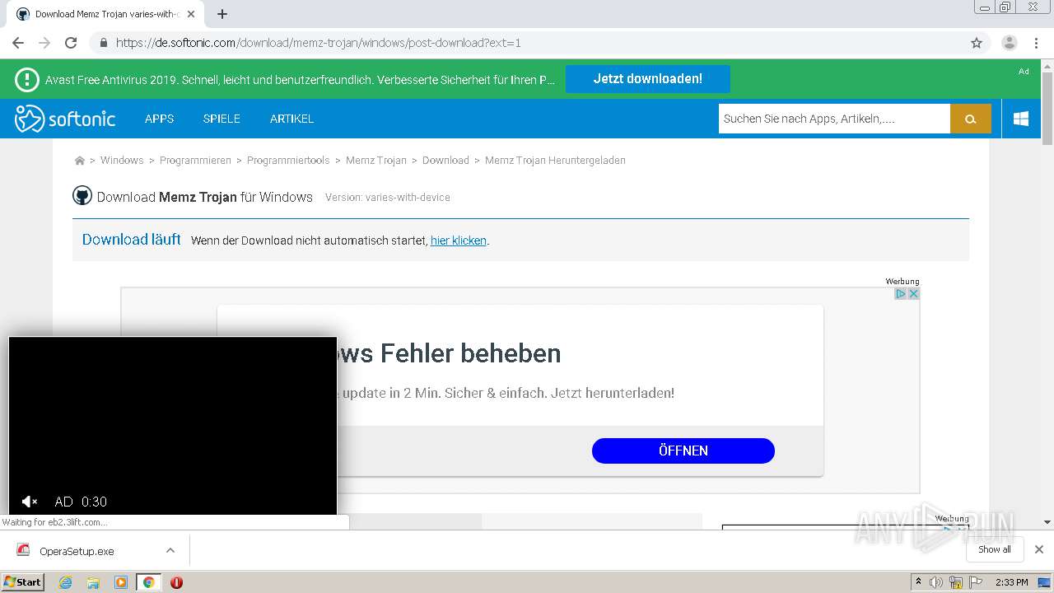Image resolution: width=1054 pixels, height=593 pixels.
Task: Click the Windows Fehler beheben headline
Action: pyautogui.click(x=450, y=353)
